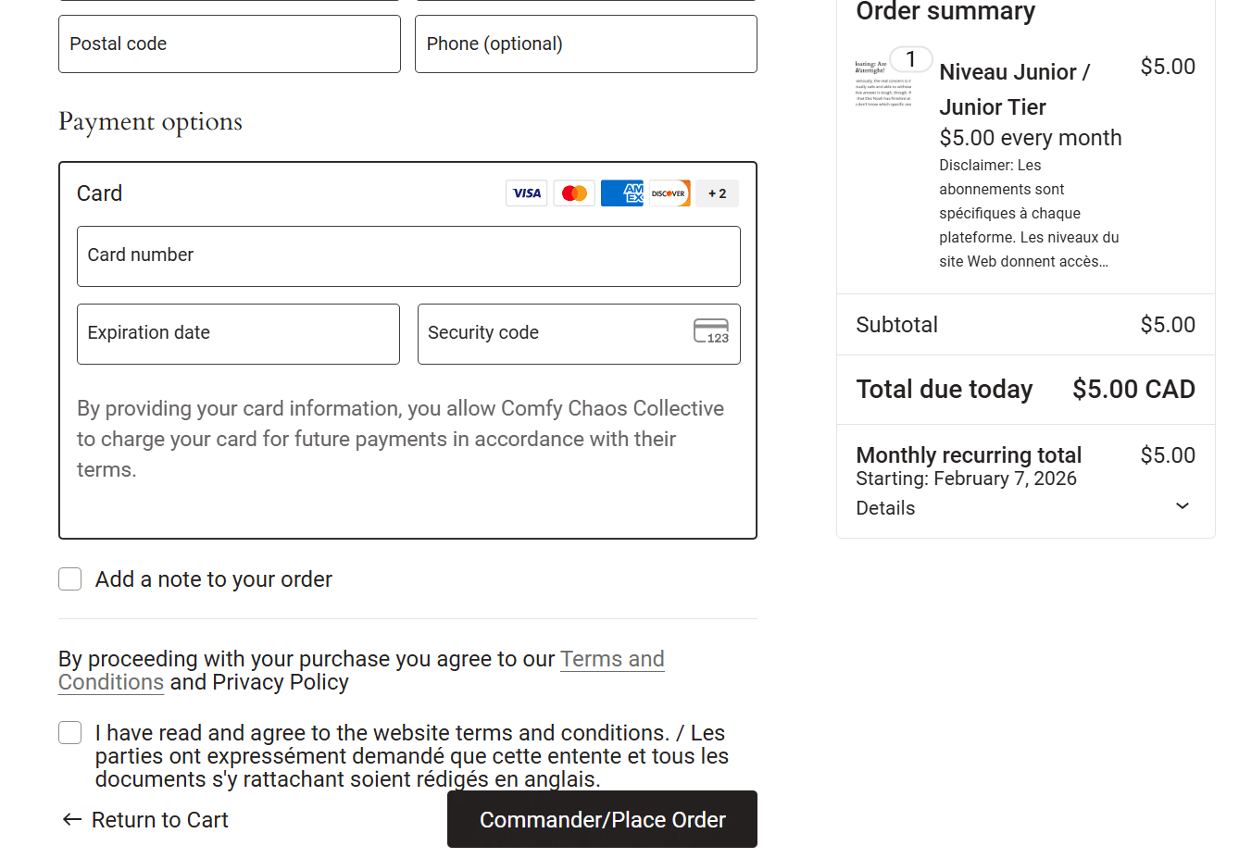
Task: Expand the Monthly recurring total Details section
Action: 885,507
